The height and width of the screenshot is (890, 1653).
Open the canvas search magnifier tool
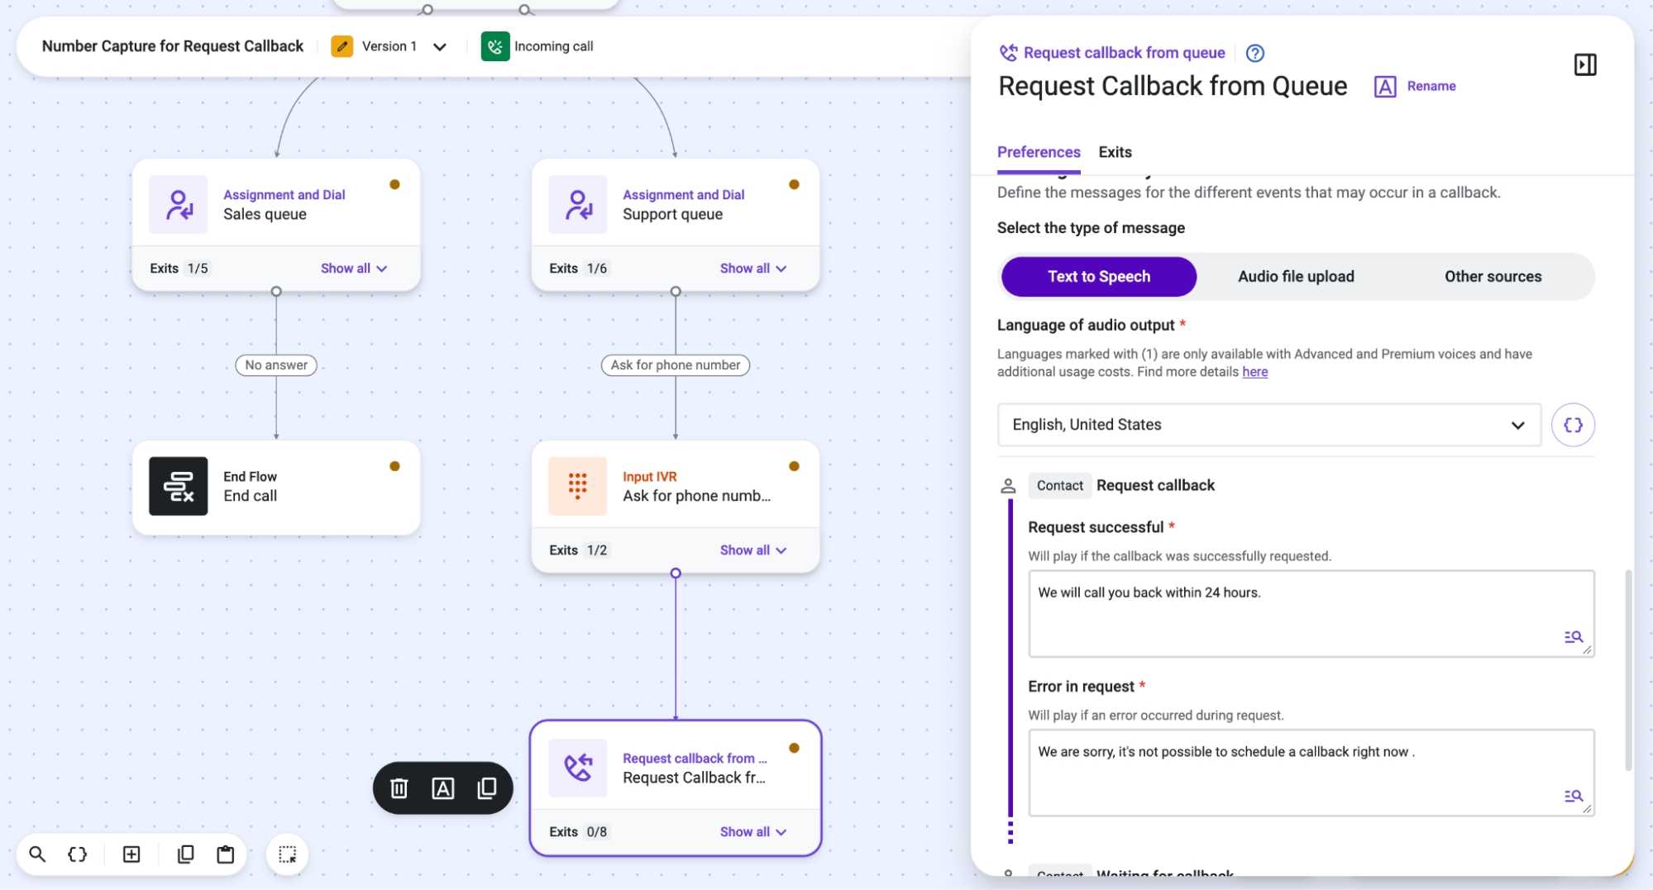click(x=37, y=854)
